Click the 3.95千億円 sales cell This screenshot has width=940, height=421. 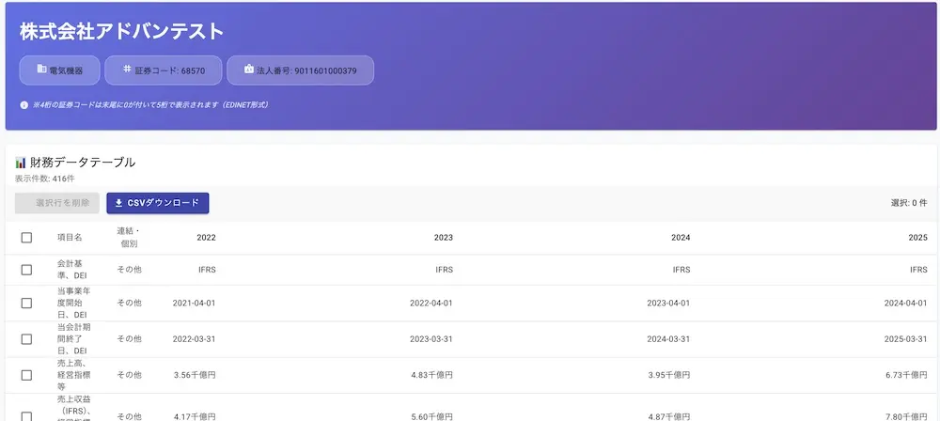(669, 375)
